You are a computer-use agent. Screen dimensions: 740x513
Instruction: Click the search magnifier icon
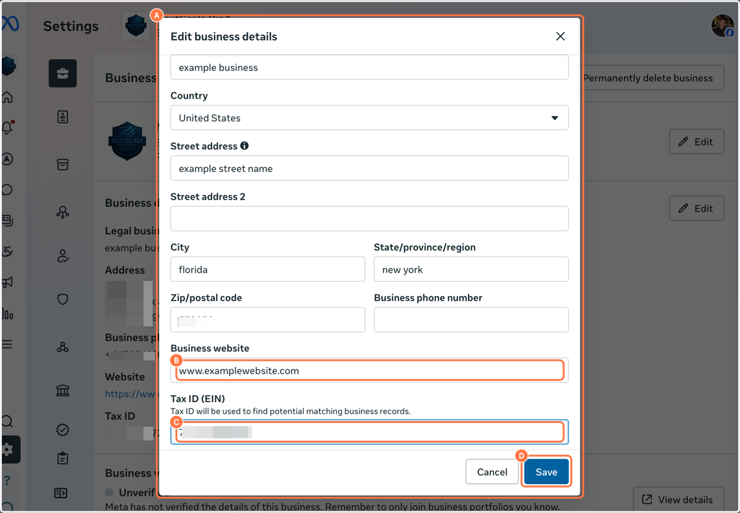[7, 422]
